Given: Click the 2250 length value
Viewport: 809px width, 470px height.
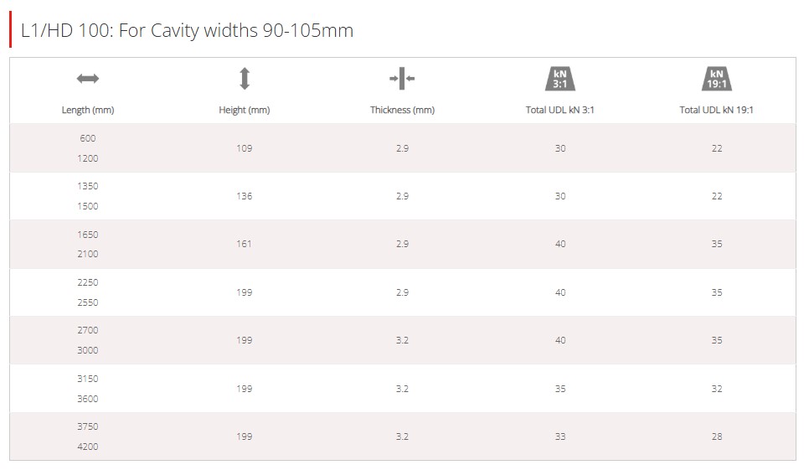Looking at the screenshot, I should (x=88, y=282).
